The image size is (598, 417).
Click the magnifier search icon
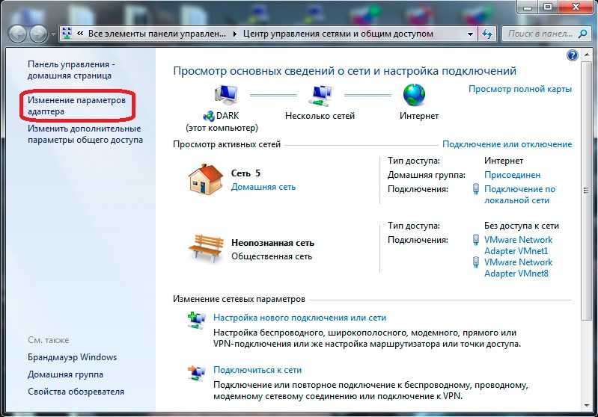click(x=582, y=34)
